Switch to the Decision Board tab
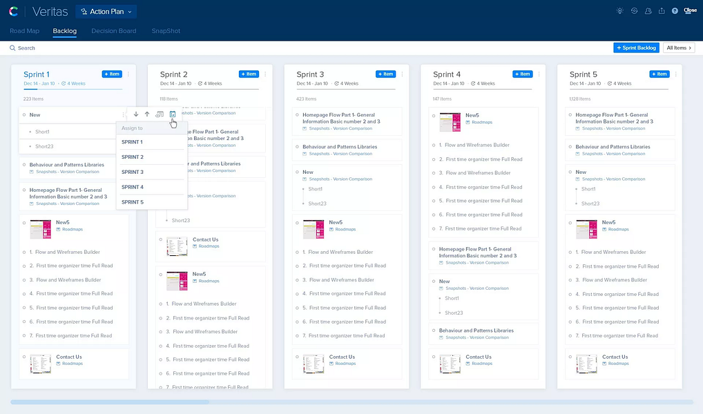 (114, 31)
